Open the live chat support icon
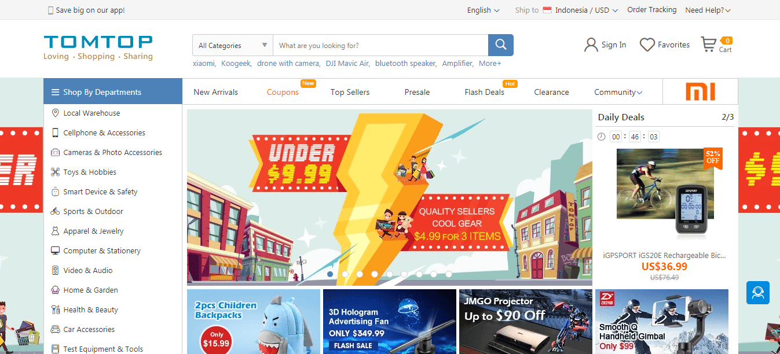Image resolution: width=780 pixels, height=354 pixels. (757, 293)
